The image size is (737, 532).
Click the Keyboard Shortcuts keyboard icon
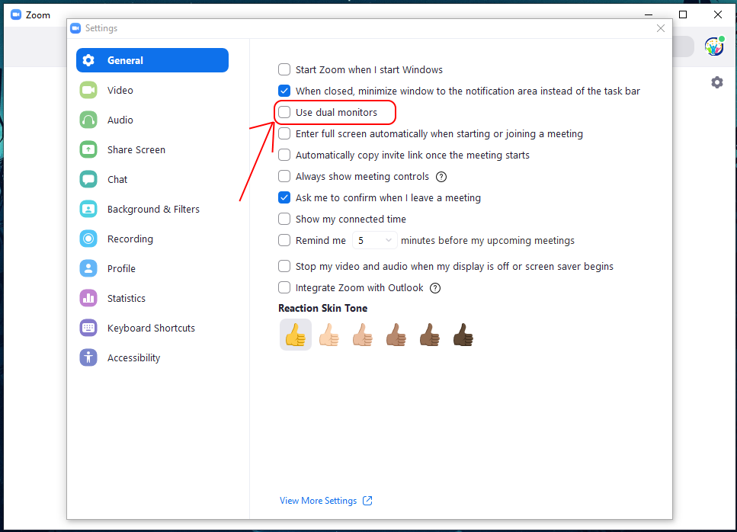click(88, 328)
